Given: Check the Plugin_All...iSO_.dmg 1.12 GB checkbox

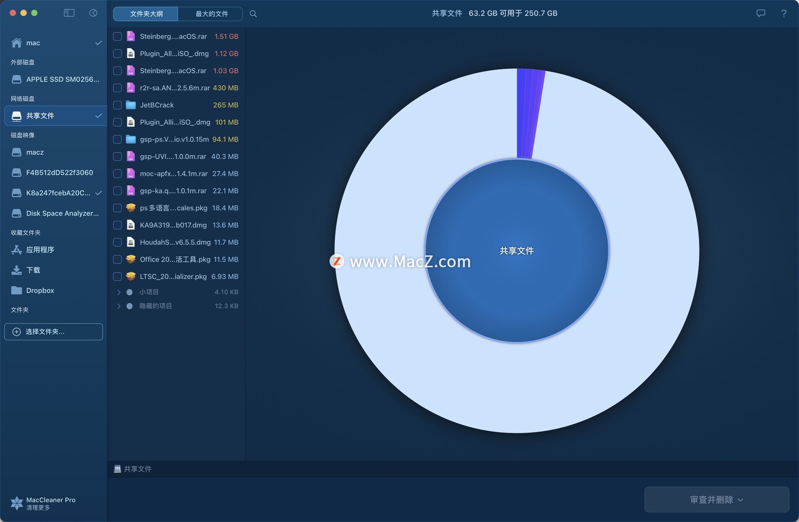Looking at the screenshot, I should (117, 53).
